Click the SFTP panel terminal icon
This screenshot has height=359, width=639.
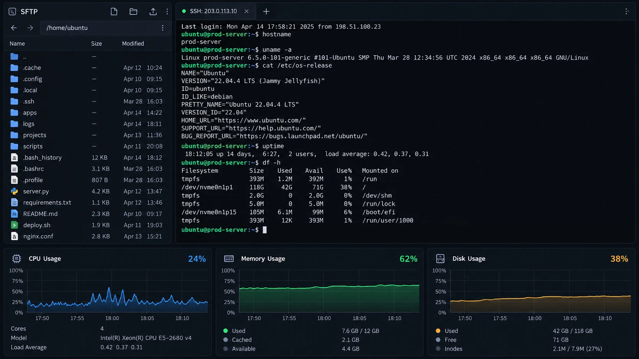click(12, 11)
